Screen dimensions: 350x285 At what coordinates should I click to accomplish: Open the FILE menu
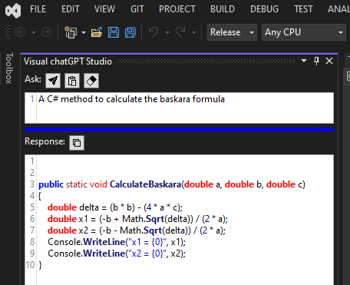38,9
